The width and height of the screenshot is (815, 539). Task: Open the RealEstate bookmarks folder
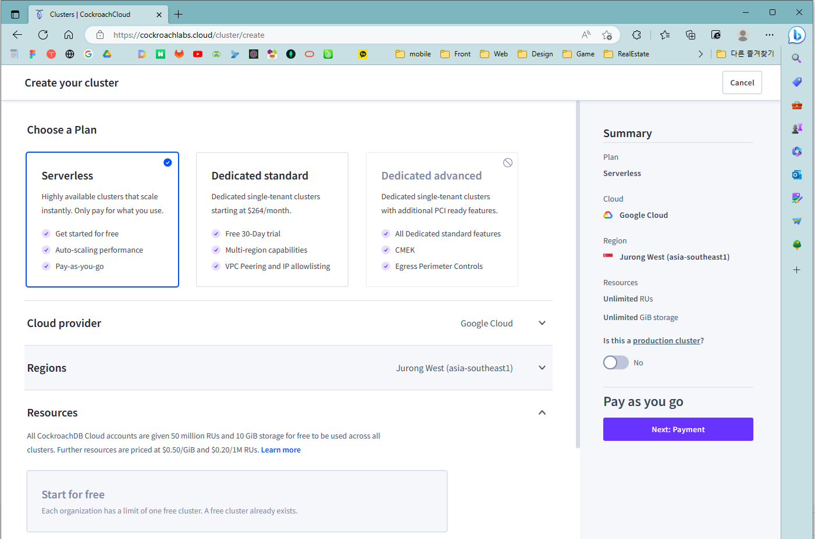pos(627,54)
